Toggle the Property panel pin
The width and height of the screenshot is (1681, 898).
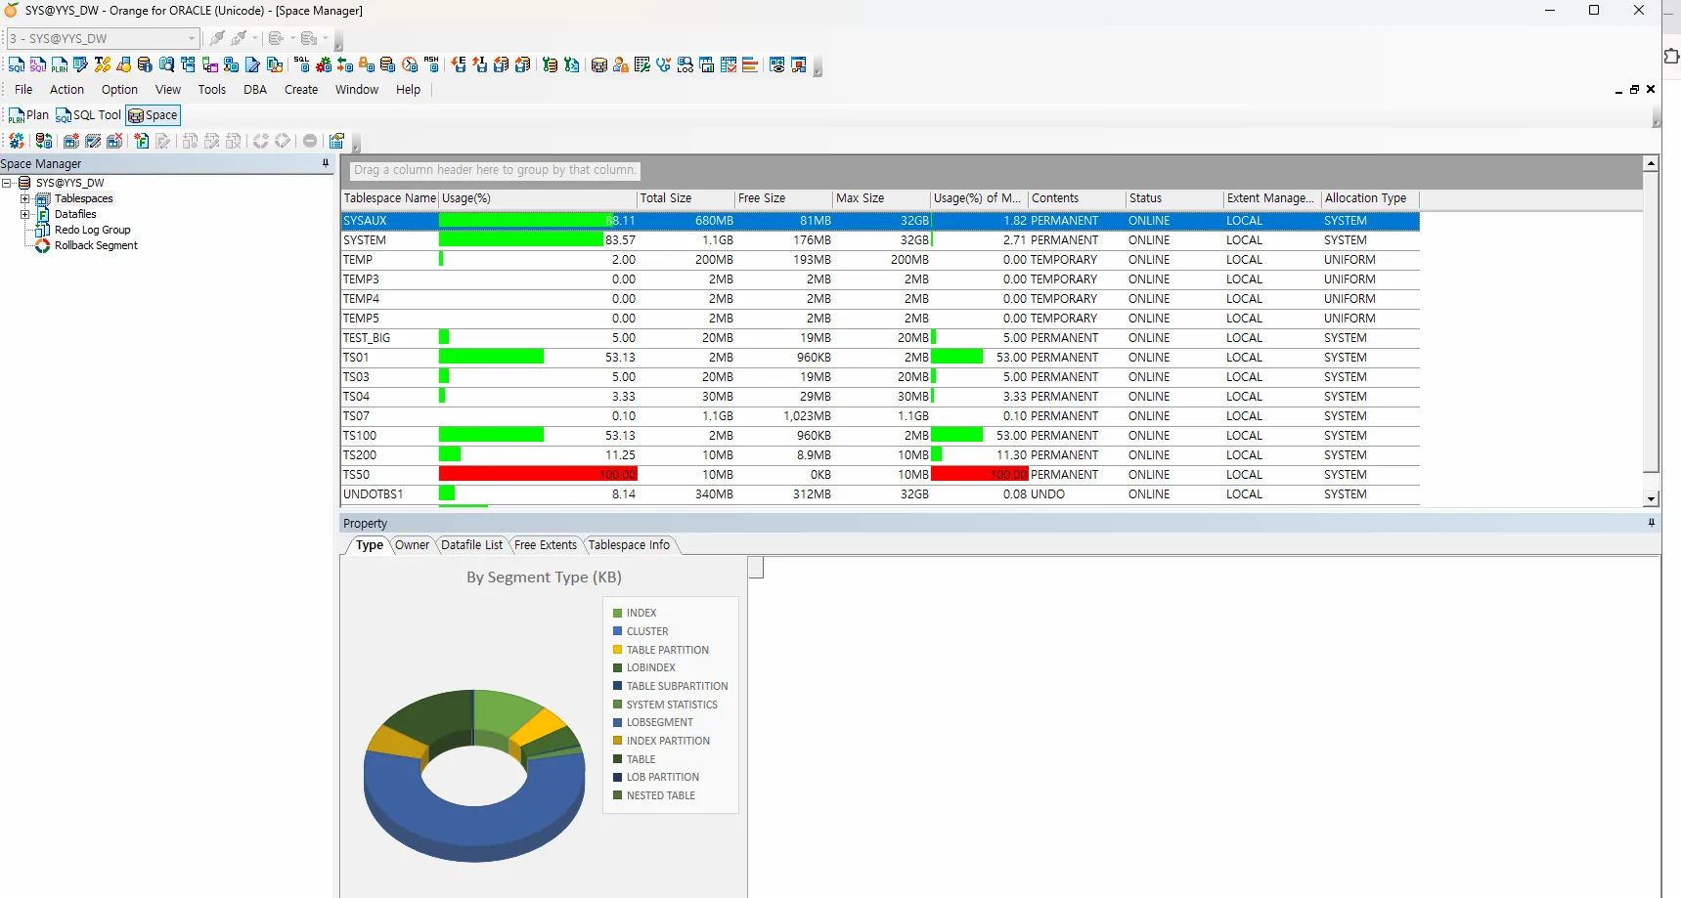pyautogui.click(x=1652, y=523)
